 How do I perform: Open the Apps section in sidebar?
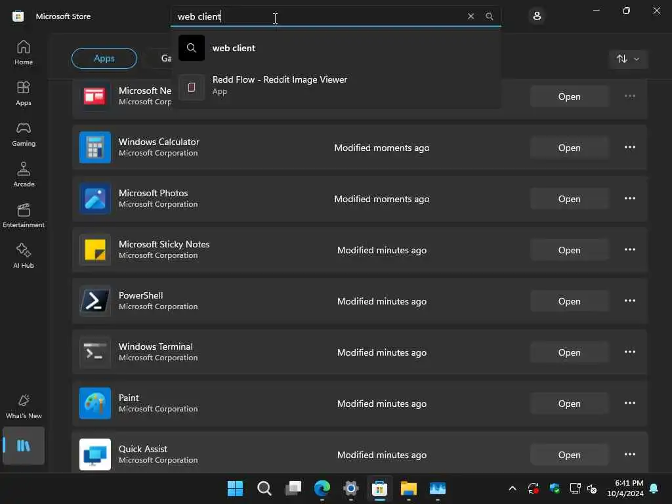click(x=24, y=93)
